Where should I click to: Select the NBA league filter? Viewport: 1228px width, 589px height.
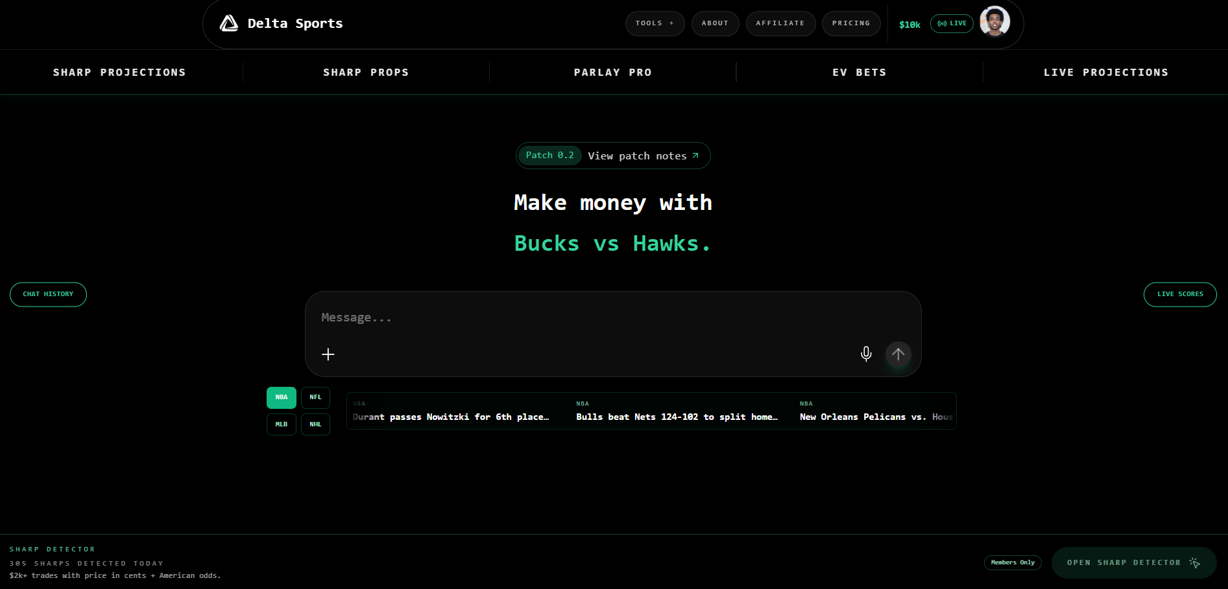click(282, 398)
